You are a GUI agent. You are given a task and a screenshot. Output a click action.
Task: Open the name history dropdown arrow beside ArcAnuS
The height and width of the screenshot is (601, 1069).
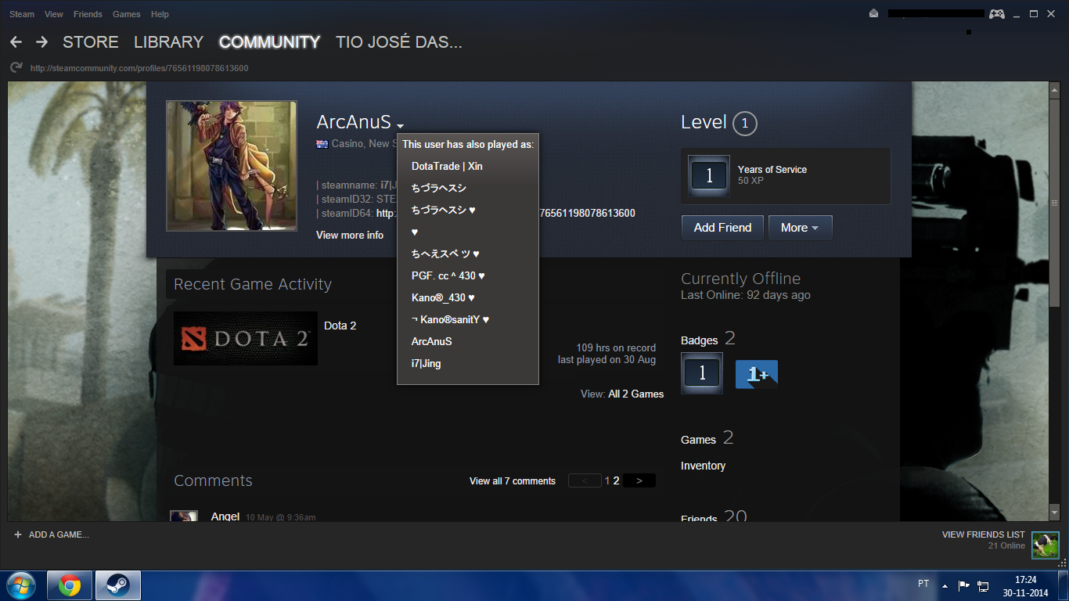(x=400, y=126)
